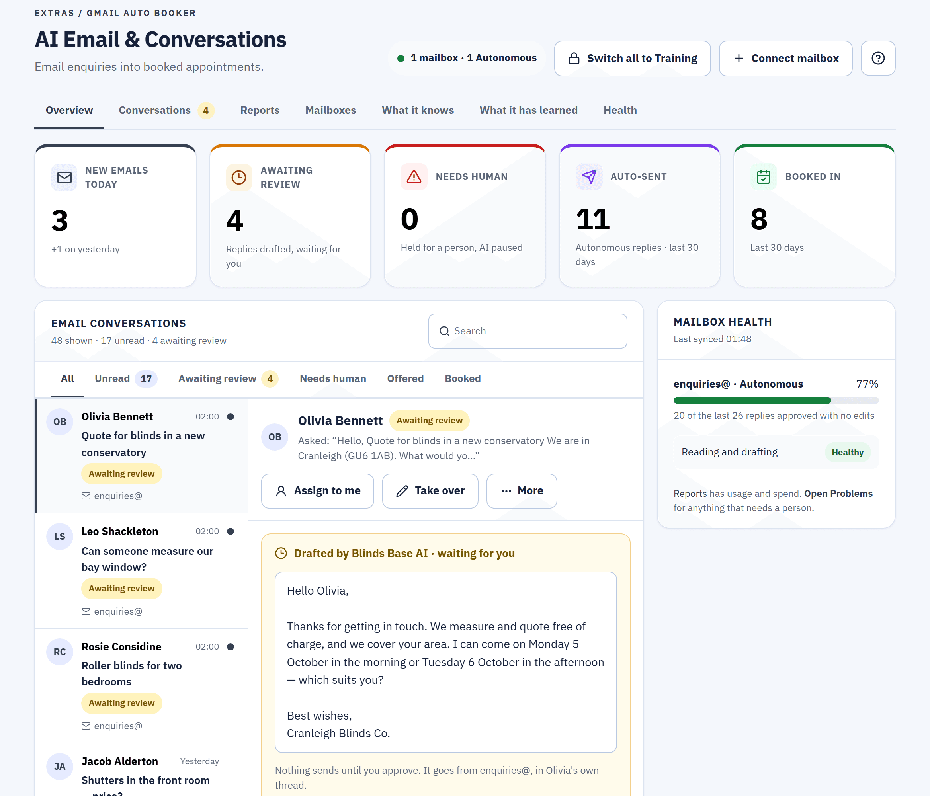The image size is (930, 796).
Task: Open the Open Problems link
Action: 838,493
